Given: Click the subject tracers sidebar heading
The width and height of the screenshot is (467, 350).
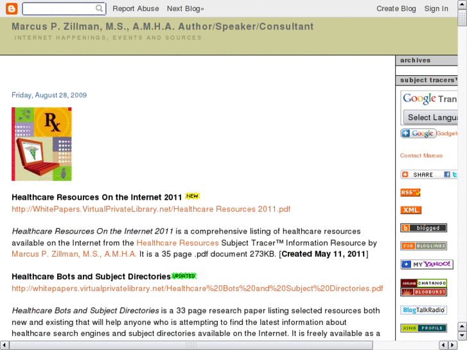Looking at the screenshot, I should [x=428, y=80].
